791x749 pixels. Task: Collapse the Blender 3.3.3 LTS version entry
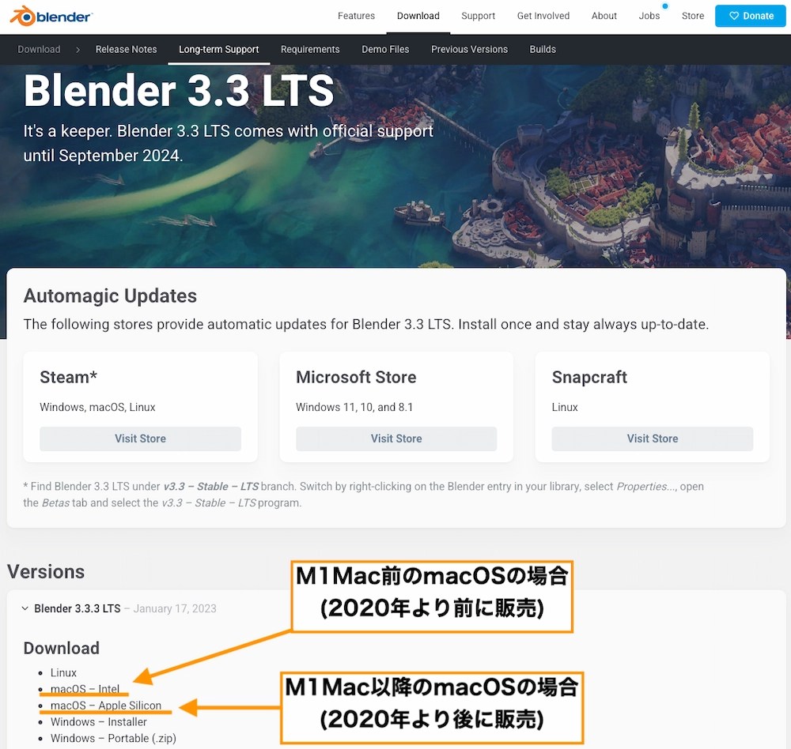(23, 608)
